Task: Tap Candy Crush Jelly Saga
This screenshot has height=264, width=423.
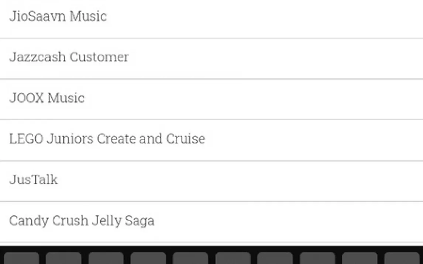Action: [82, 221]
